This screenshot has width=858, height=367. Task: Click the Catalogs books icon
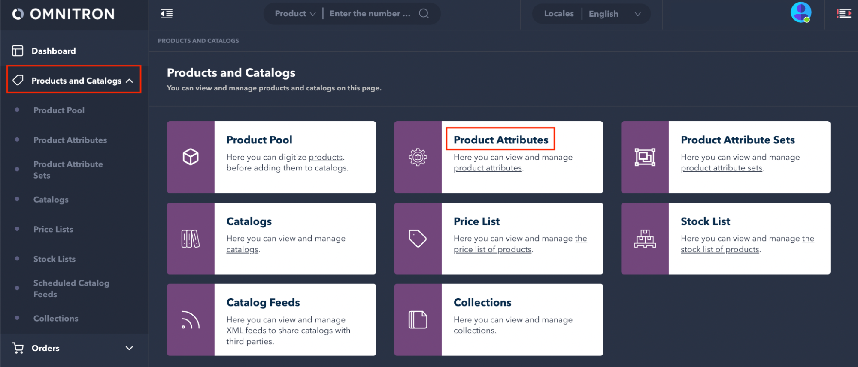pyautogui.click(x=191, y=239)
